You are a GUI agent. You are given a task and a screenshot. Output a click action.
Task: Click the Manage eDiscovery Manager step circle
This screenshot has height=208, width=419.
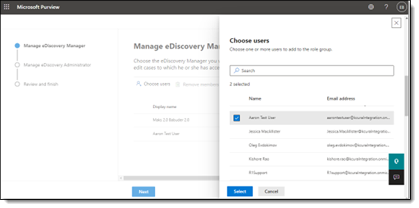[x=17, y=46]
